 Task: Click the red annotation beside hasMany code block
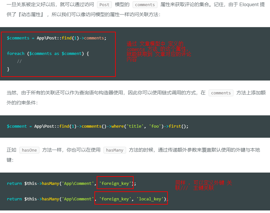(x=203, y=185)
